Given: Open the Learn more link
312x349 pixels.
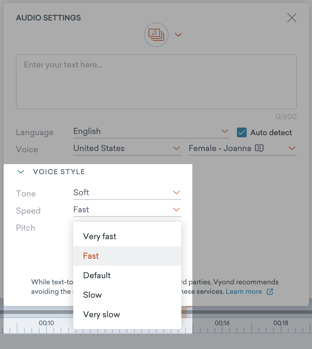Looking at the screenshot, I should (x=244, y=291).
